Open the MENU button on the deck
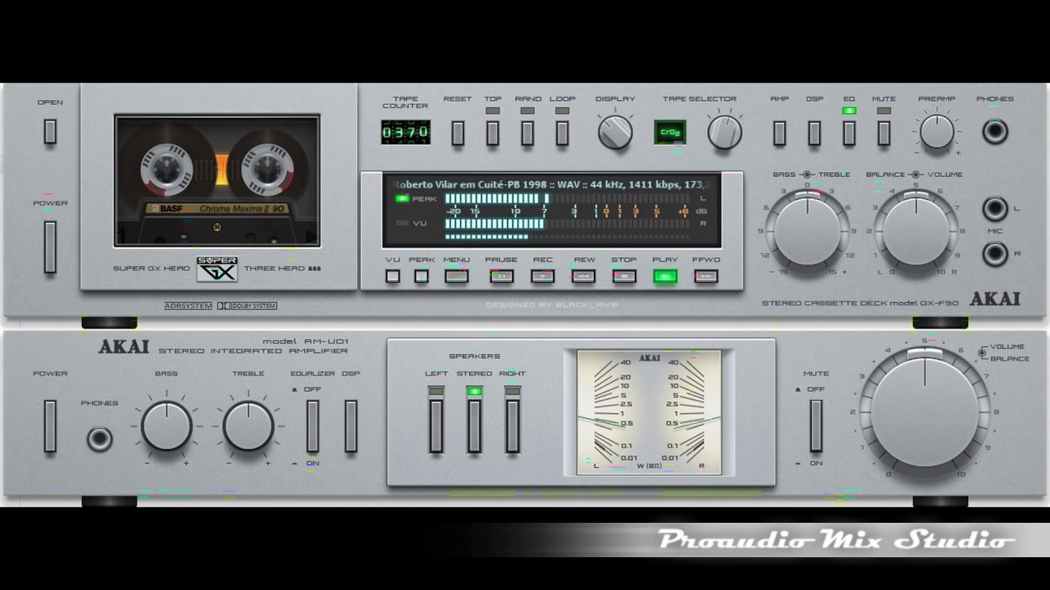The height and width of the screenshot is (590, 1050). click(457, 276)
